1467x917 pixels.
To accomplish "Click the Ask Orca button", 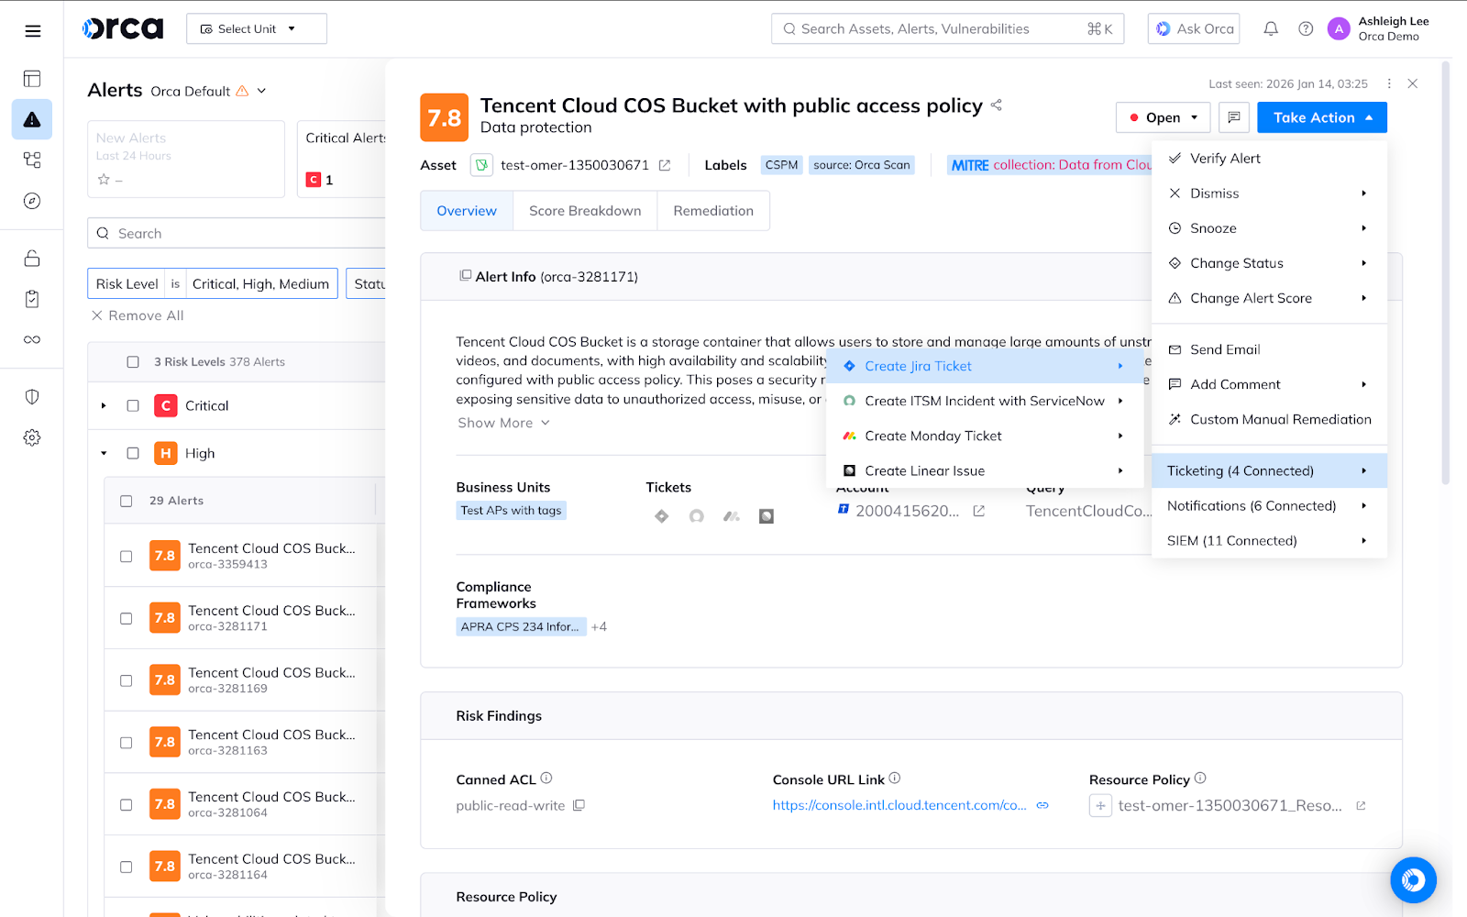I will pyautogui.click(x=1194, y=29).
